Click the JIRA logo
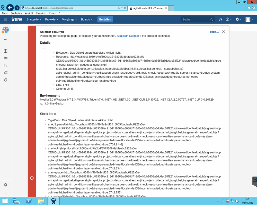The image size is (257, 205). pos(17,19)
